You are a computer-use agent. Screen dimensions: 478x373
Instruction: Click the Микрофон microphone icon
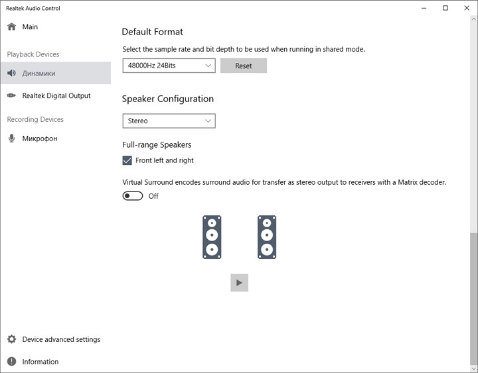[11, 138]
